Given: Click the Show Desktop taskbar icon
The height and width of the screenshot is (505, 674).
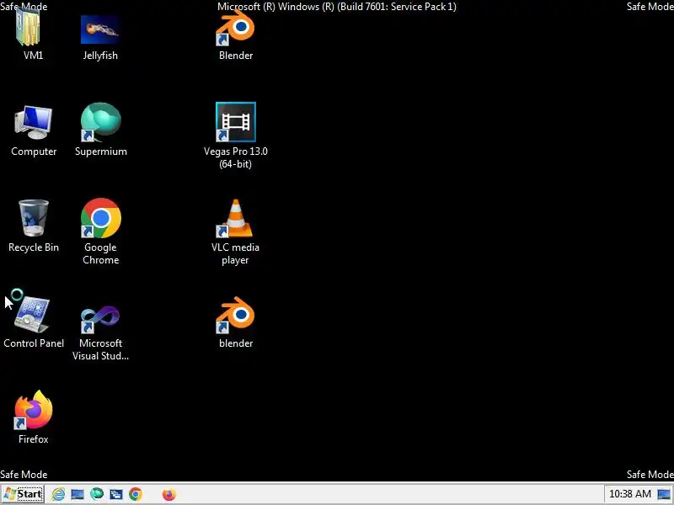Looking at the screenshot, I should (x=78, y=495).
